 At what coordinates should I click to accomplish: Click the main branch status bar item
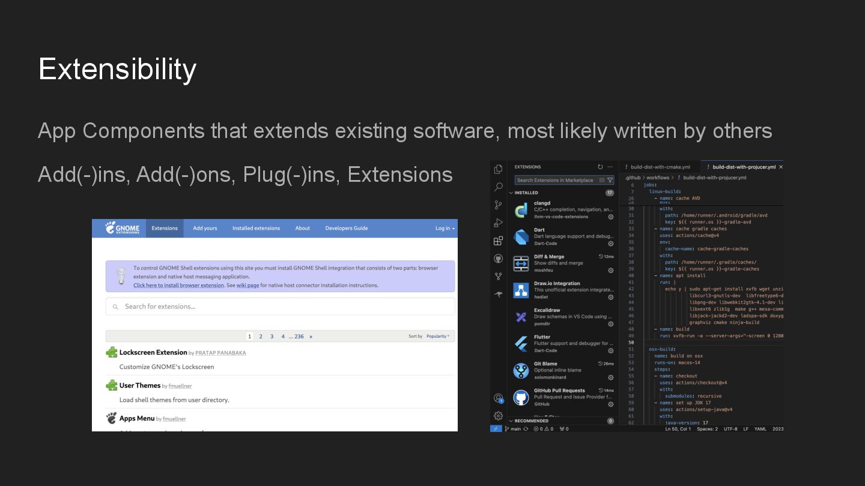[x=512, y=429]
